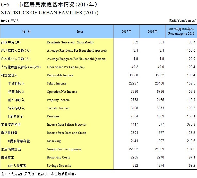Screen dimensions: 197x178
Task: Select the 'Nonproductive Expenses' row label
Action: [x=64, y=149]
